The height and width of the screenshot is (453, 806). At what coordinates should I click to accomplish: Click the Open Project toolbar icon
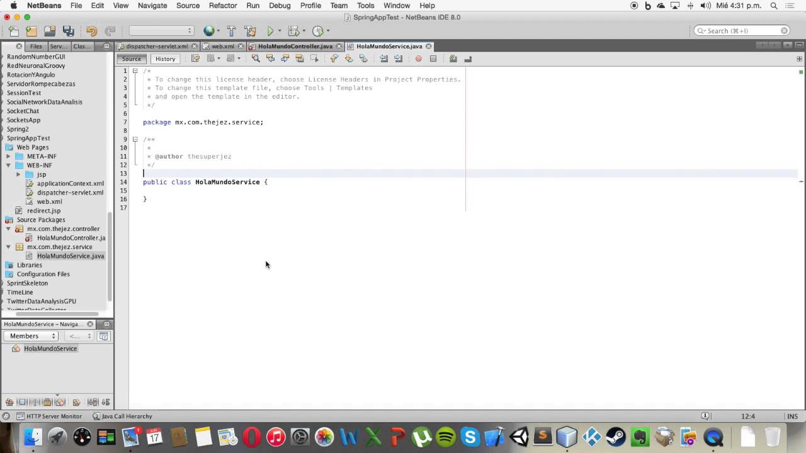50,31
